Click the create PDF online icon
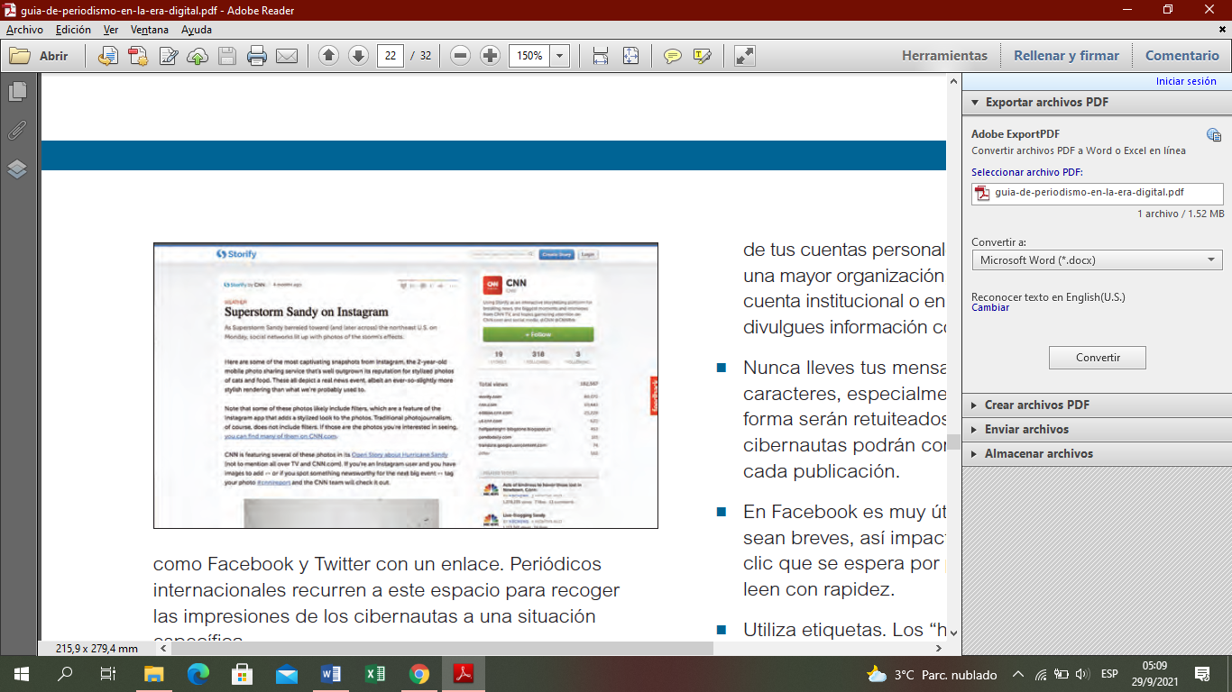Screen dimensions: 1232x692 pos(138,56)
